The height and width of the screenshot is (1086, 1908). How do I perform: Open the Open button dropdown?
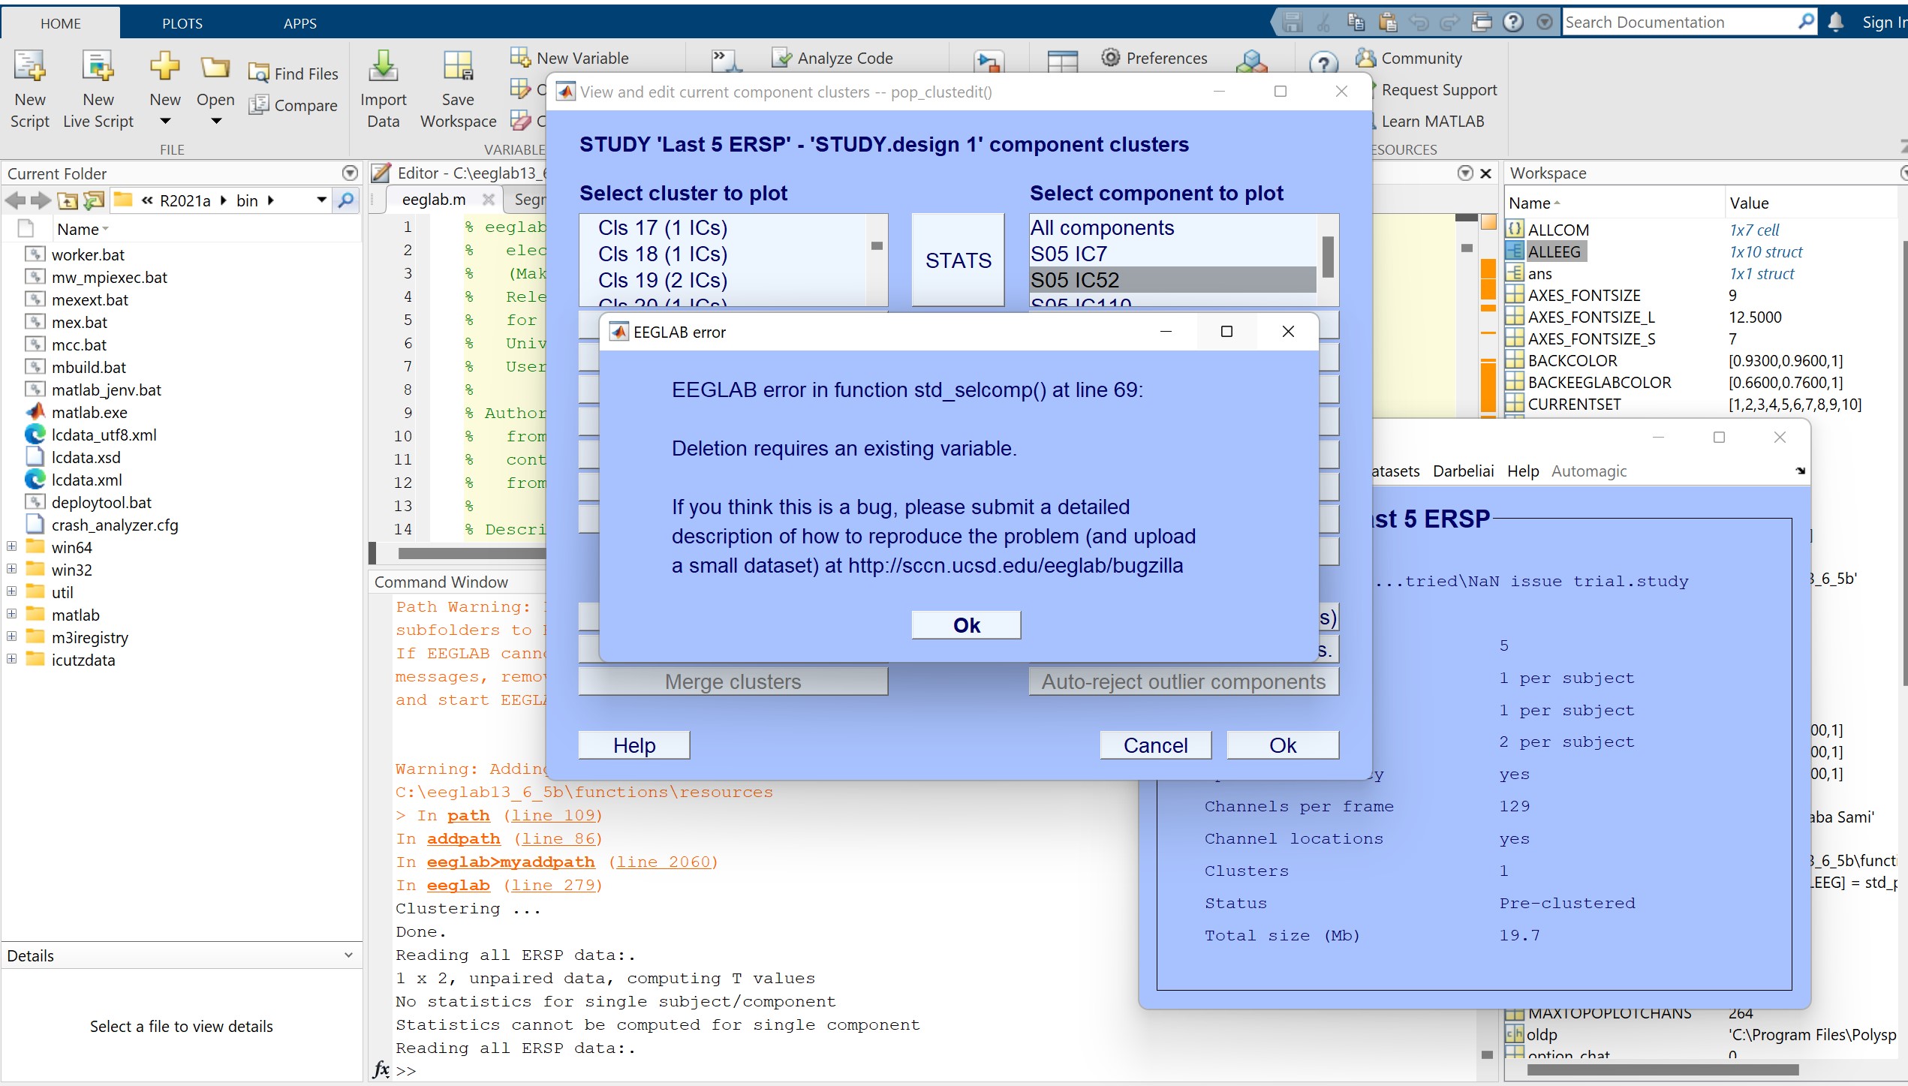215,120
